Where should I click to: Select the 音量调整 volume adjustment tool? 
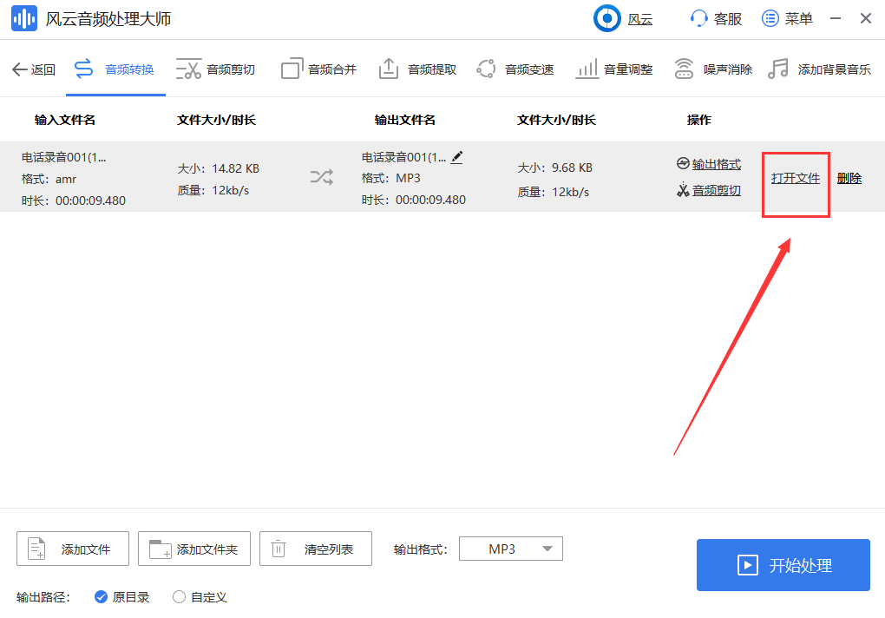(613, 69)
